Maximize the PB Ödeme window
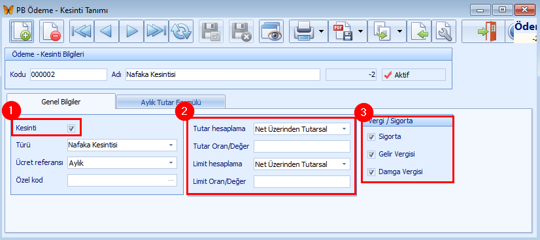540x240 pixels. (x=503, y=10)
